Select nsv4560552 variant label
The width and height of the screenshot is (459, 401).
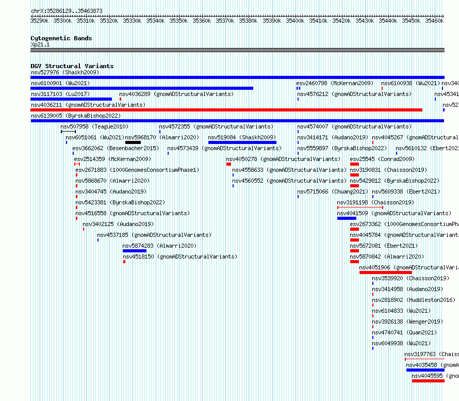tap(289, 181)
